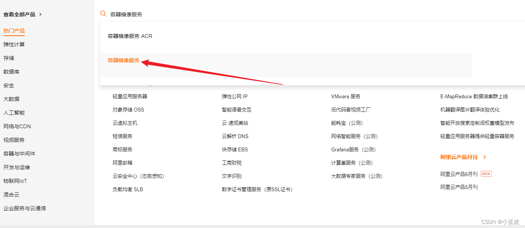Select the 人工智能 category

pyautogui.click(x=14, y=113)
